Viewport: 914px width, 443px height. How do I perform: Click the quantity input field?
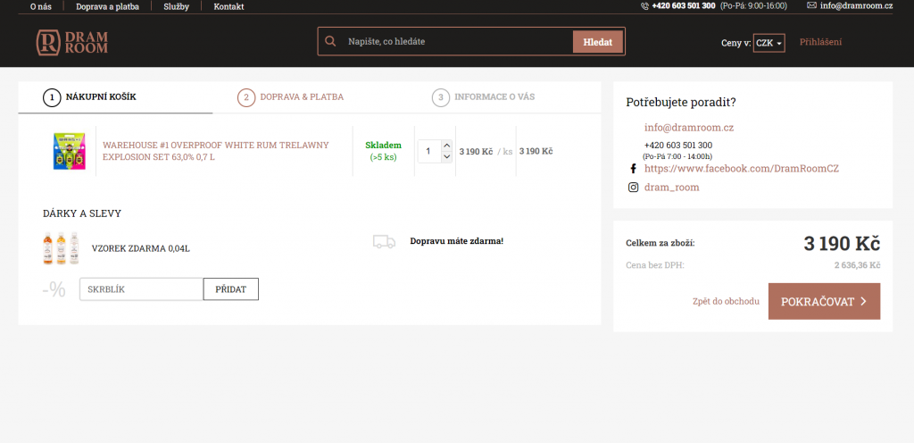(x=429, y=151)
